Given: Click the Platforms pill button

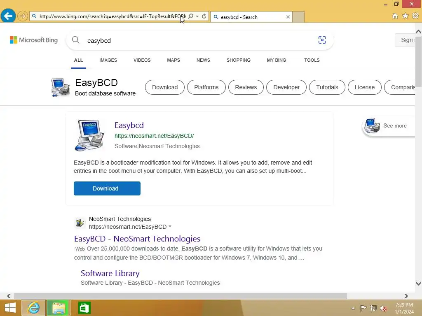Looking at the screenshot, I should coord(206,87).
